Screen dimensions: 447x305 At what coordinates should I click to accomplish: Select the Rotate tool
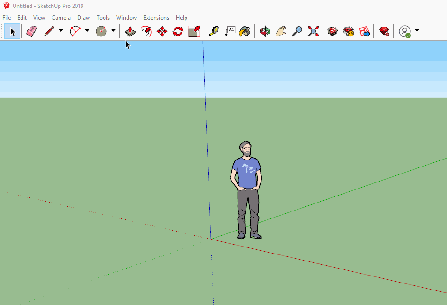click(x=178, y=31)
